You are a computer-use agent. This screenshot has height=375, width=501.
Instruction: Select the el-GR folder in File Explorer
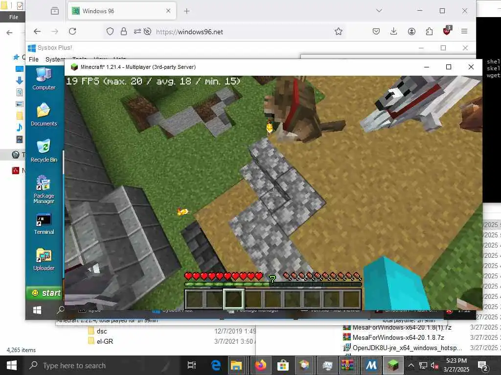tap(105, 341)
